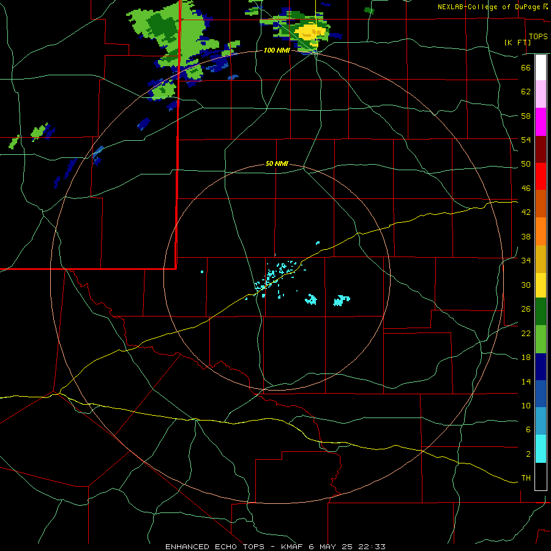
Task: Select the light green legend swatch
Action: [541, 339]
